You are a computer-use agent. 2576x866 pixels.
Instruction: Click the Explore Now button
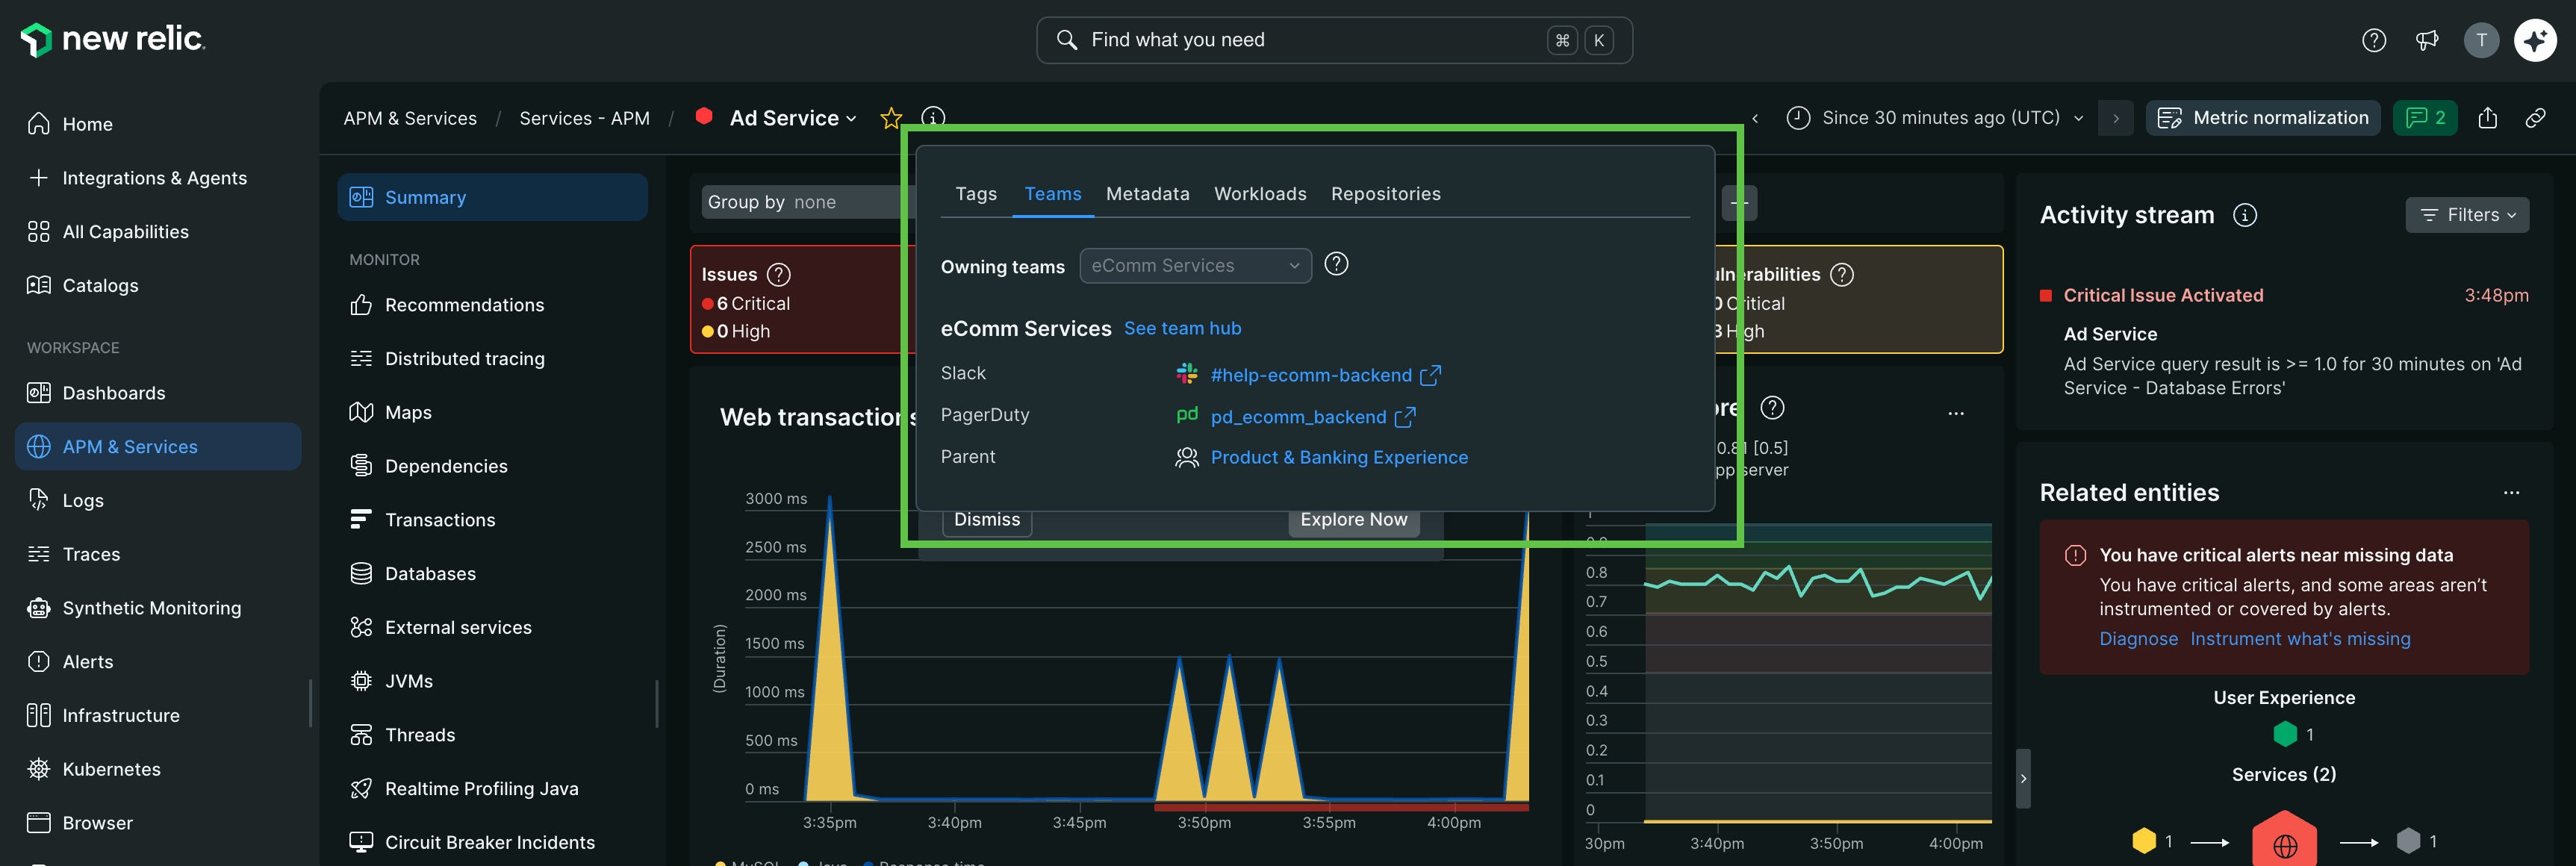tap(1353, 520)
